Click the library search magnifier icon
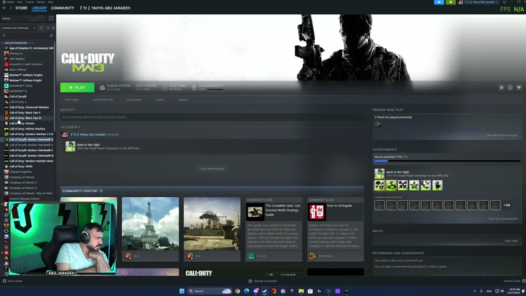The width and height of the screenshot is (526, 296). click(4, 36)
